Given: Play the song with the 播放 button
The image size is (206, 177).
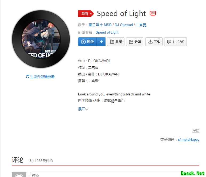Looking at the screenshot, I should click(87, 42).
